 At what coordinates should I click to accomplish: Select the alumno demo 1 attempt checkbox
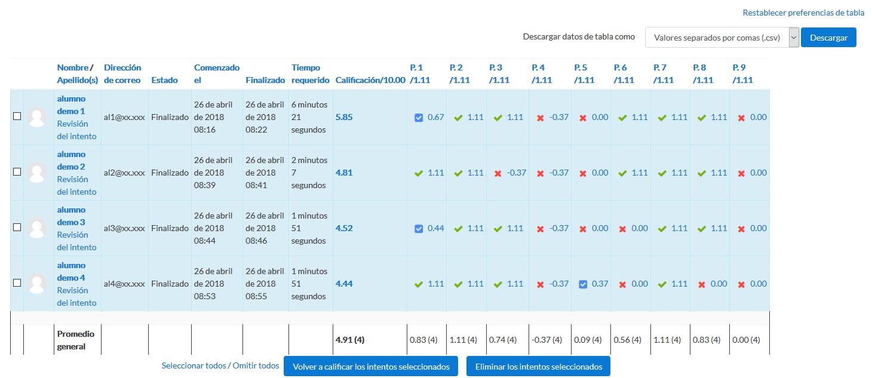(17, 116)
